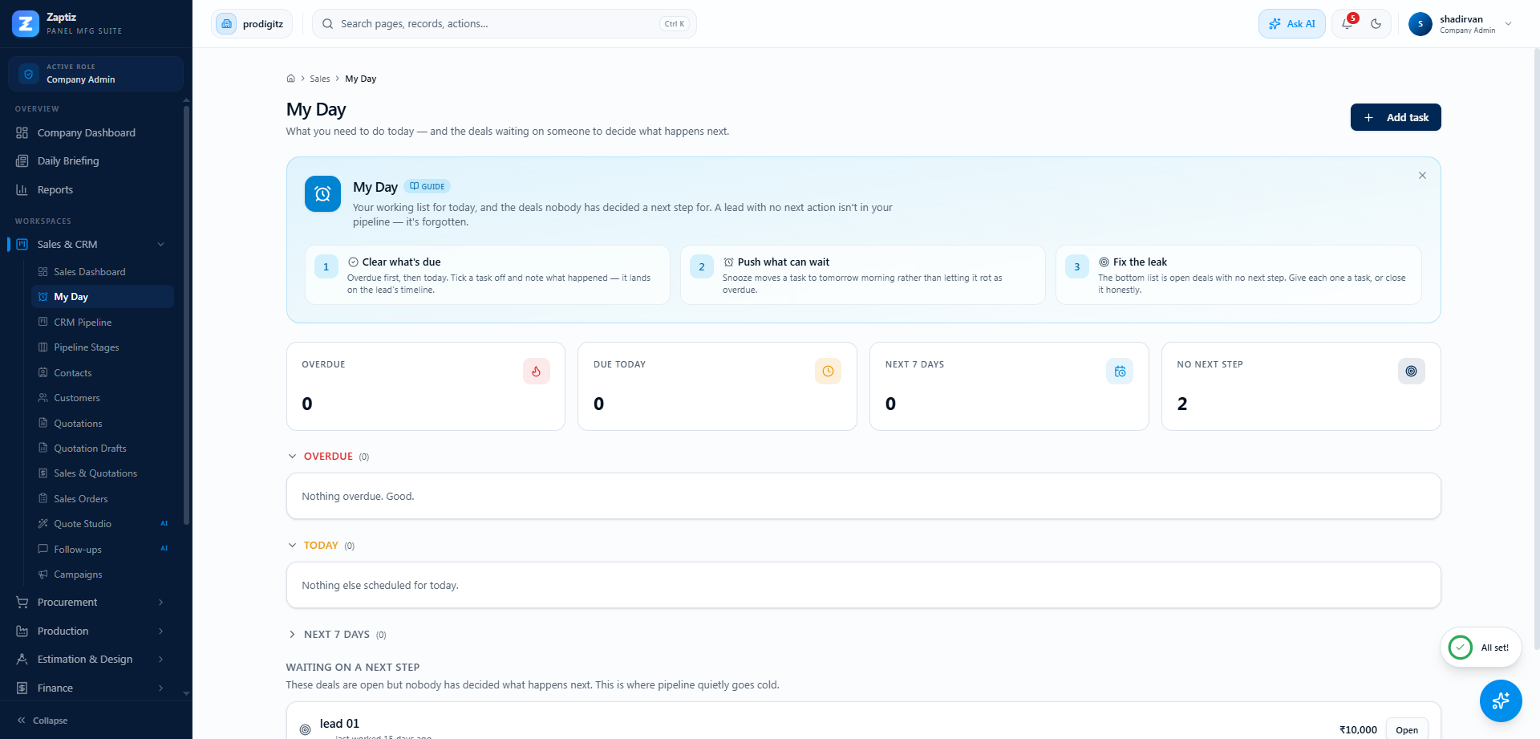Collapse the sidebar

43,721
